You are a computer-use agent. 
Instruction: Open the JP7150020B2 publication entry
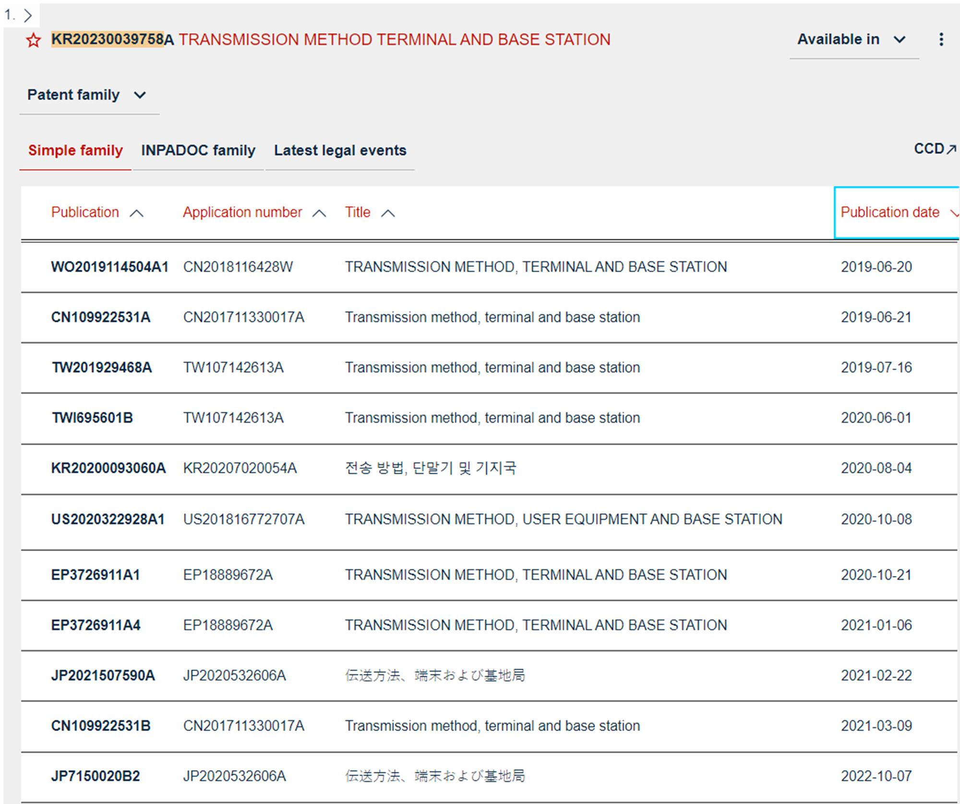(x=95, y=776)
